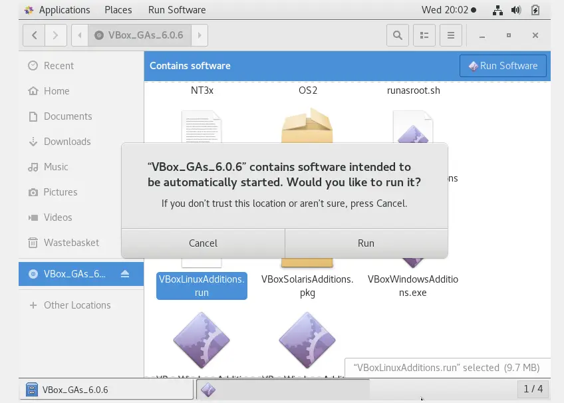Viewport: 564px width, 403px height.
Task: Select VBoxWindowsAdditions.exe file label
Action: point(413,286)
